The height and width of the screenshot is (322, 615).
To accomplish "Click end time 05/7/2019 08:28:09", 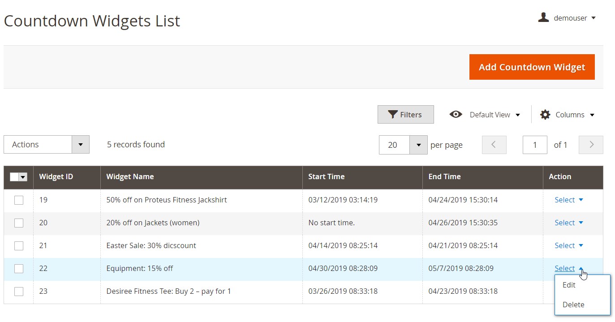I will tap(461, 268).
